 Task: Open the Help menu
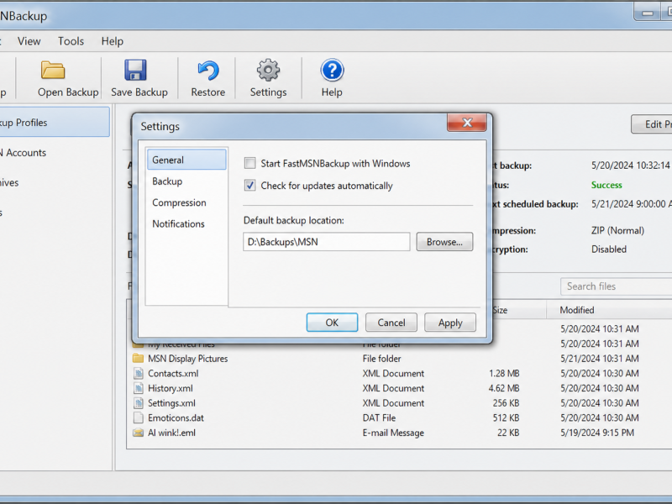coord(113,41)
